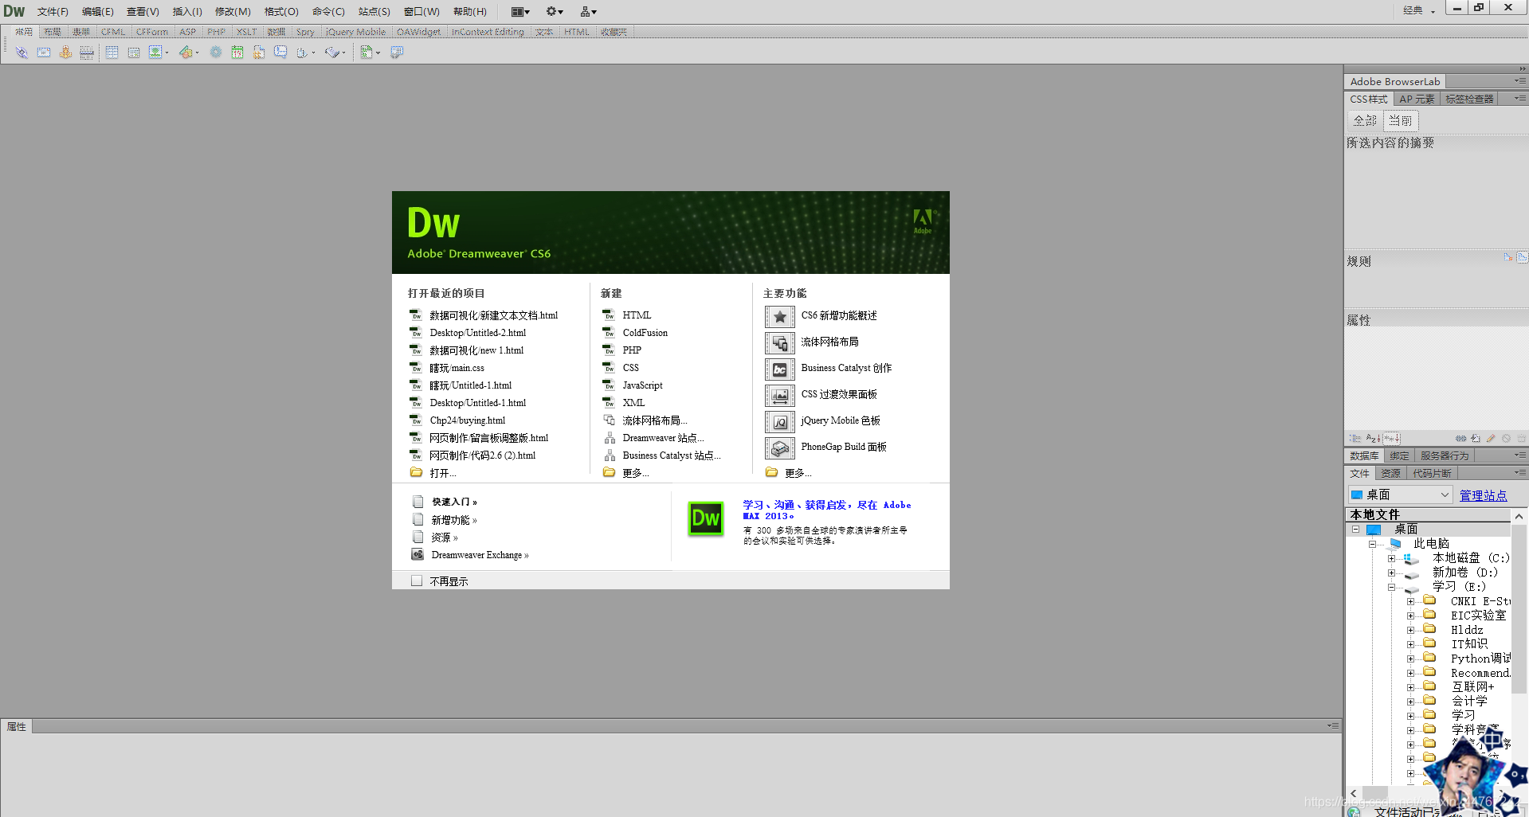Toggle category view in CSS properties
This screenshot has width=1529, height=817.
pyautogui.click(x=1355, y=439)
